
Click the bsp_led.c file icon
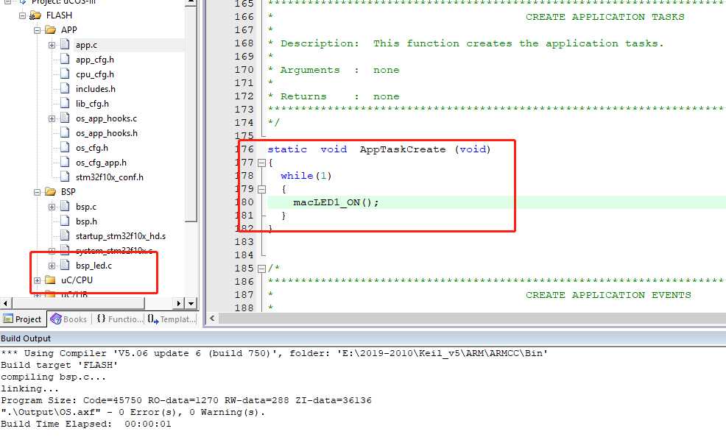(x=65, y=265)
